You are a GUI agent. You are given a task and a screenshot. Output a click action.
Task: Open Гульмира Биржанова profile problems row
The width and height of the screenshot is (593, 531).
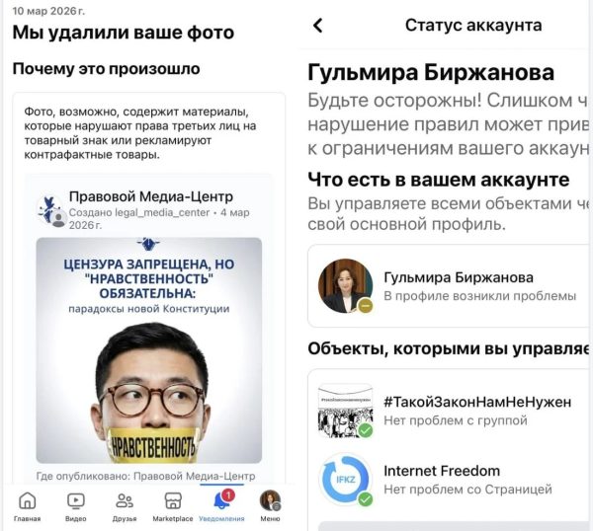click(450, 286)
